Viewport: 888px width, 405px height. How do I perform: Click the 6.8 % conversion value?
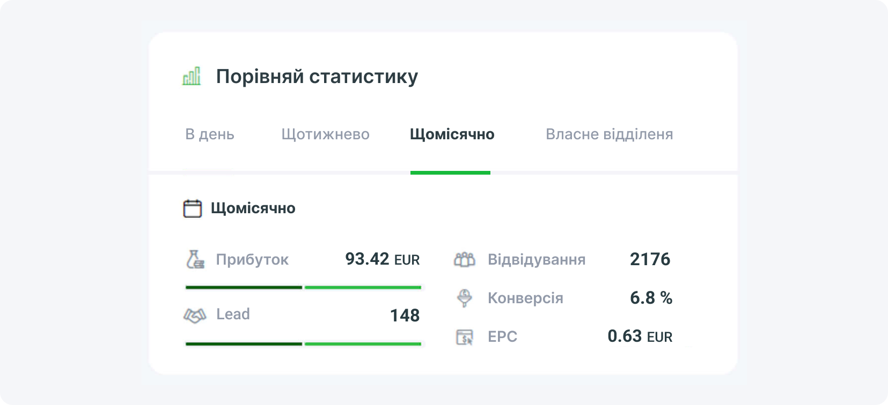[x=652, y=298]
